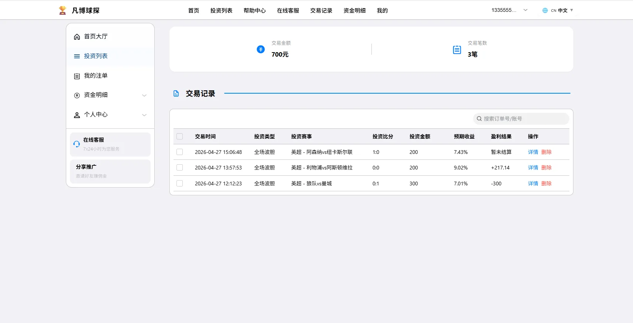Click the list icon beside 投资列表
Screen dimensions: 633x323
click(77, 56)
